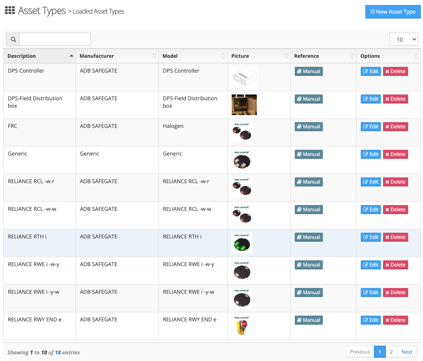Delete the RELIANCE RTH i row
The image size is (423, 361).
pos(395,237)
